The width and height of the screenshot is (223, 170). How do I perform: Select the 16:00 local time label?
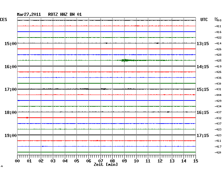11,67
